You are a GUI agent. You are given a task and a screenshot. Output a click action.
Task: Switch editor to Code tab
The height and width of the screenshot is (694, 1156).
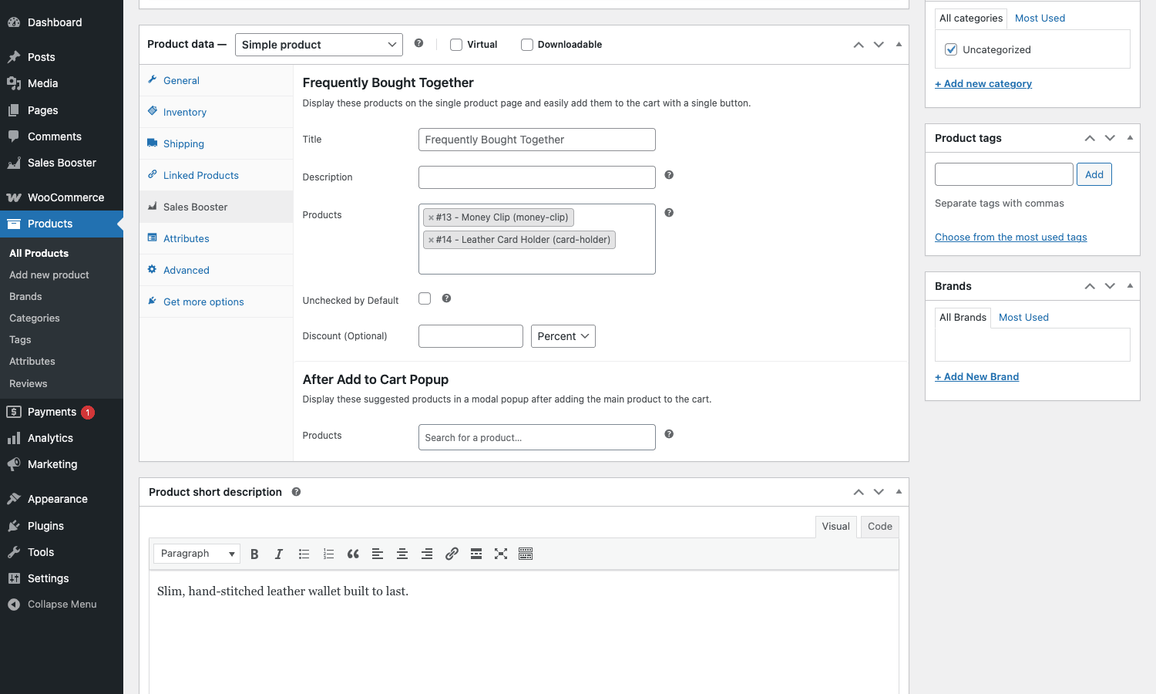(879, 527)
